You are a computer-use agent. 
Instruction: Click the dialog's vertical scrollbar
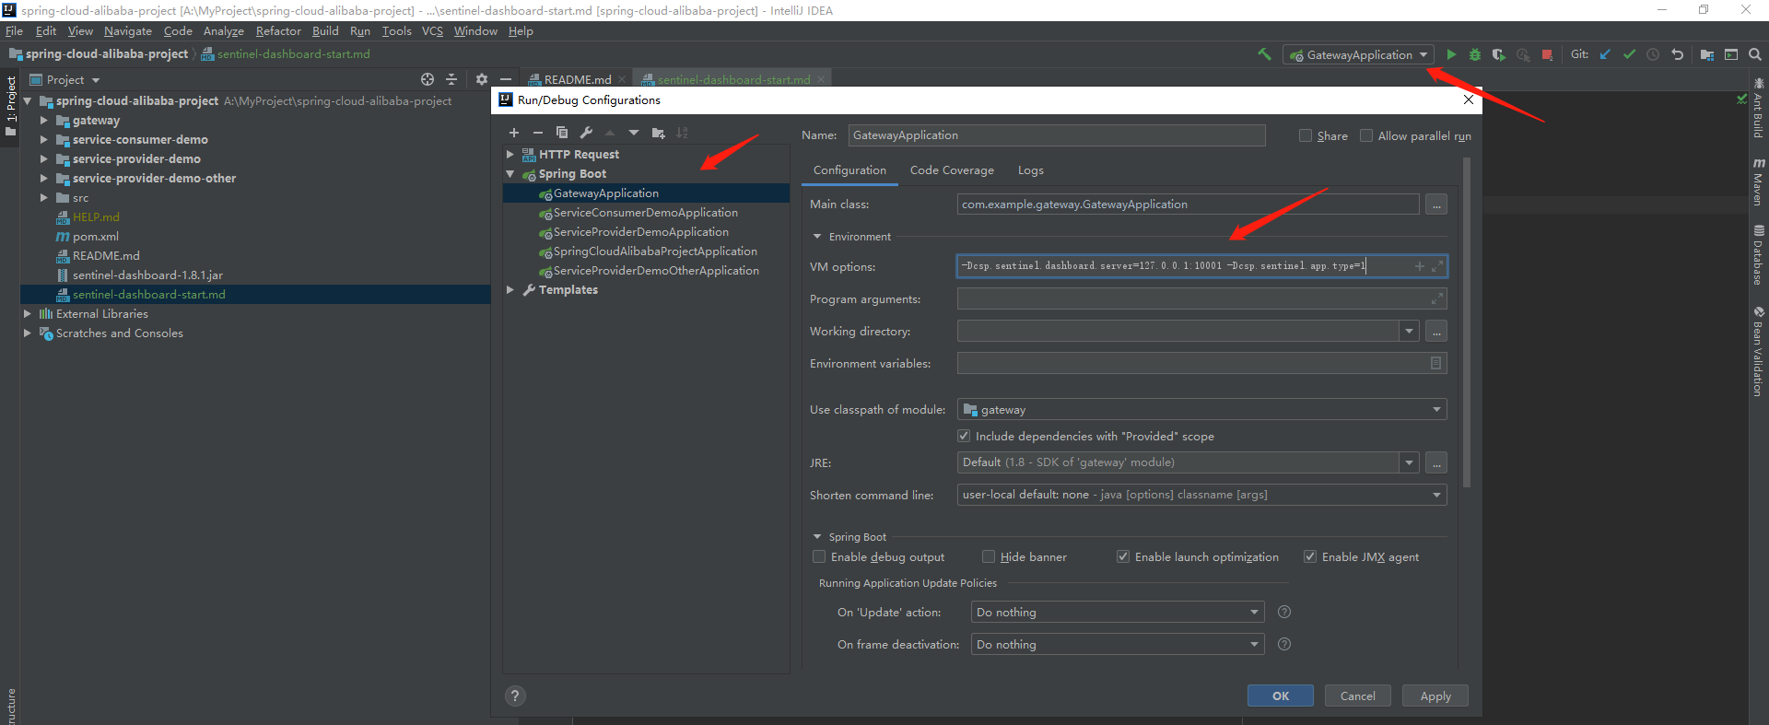pos(1467,322)
